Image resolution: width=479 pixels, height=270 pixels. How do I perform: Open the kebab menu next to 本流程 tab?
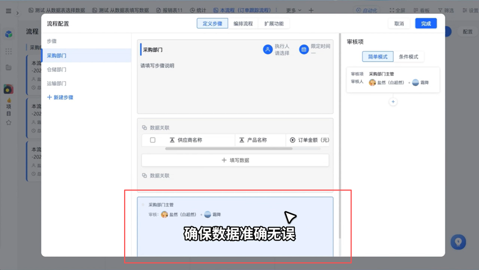click(x=277, y=10)
